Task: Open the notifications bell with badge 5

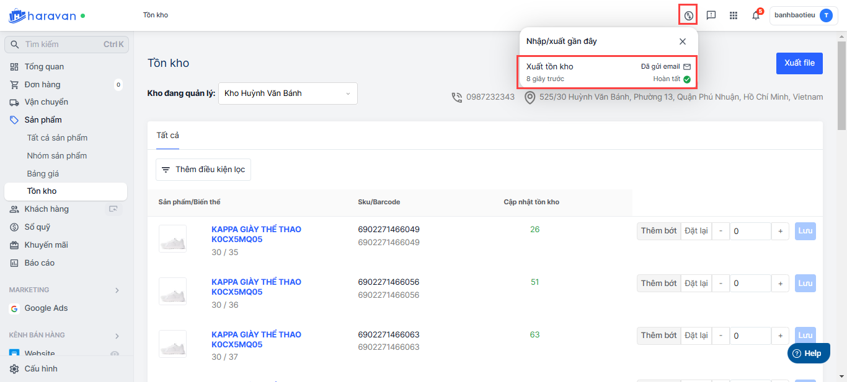Action: pyautogui.click(x=756, y=15)
